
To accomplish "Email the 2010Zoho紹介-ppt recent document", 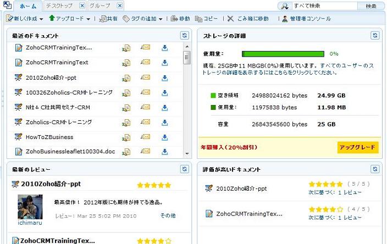I will click(145, 77).
